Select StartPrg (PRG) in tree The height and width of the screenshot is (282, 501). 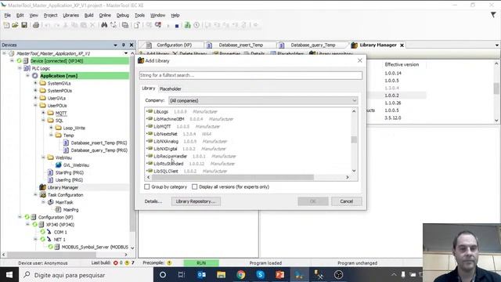click(70, 172)
